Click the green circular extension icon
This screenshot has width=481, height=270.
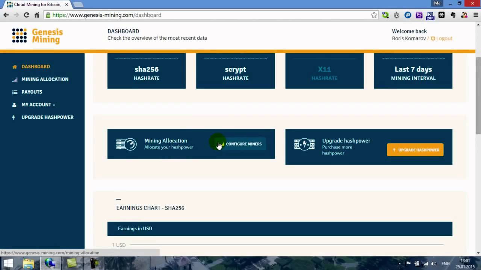(x=385, y=15)
